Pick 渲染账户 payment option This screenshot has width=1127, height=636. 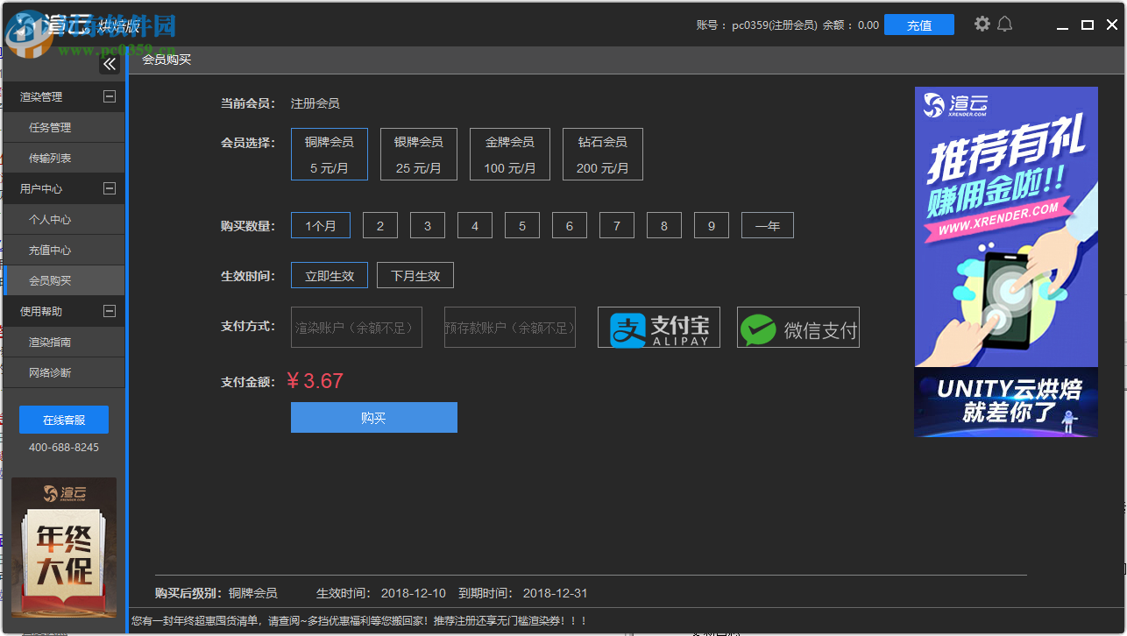(357, 327)
